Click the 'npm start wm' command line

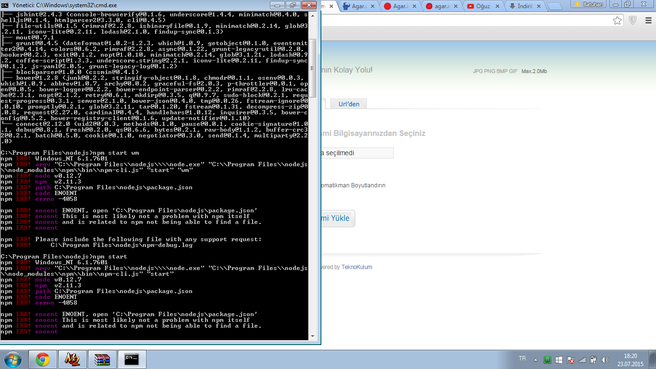click(x=70, y=153)
